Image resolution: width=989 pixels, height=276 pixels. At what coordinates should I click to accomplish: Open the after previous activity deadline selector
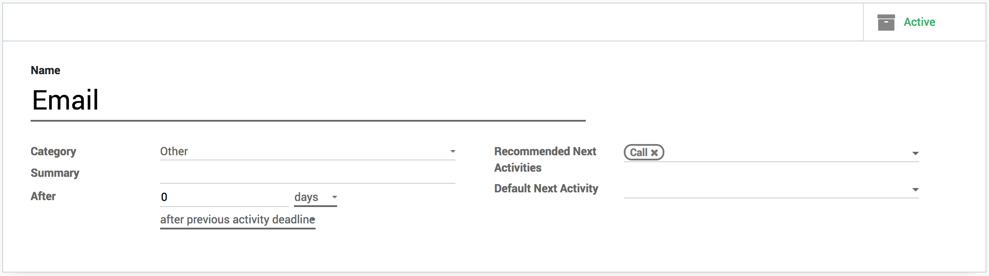coord(237,220)
